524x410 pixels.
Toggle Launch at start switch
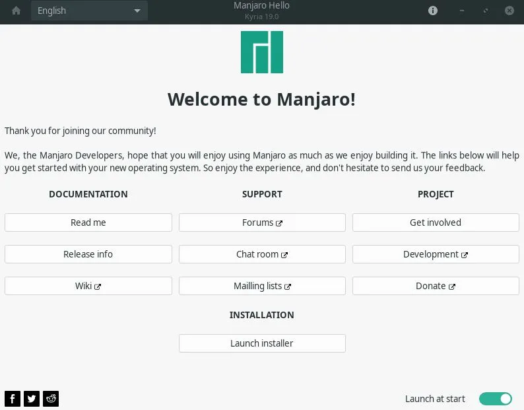tap(496, 399)
